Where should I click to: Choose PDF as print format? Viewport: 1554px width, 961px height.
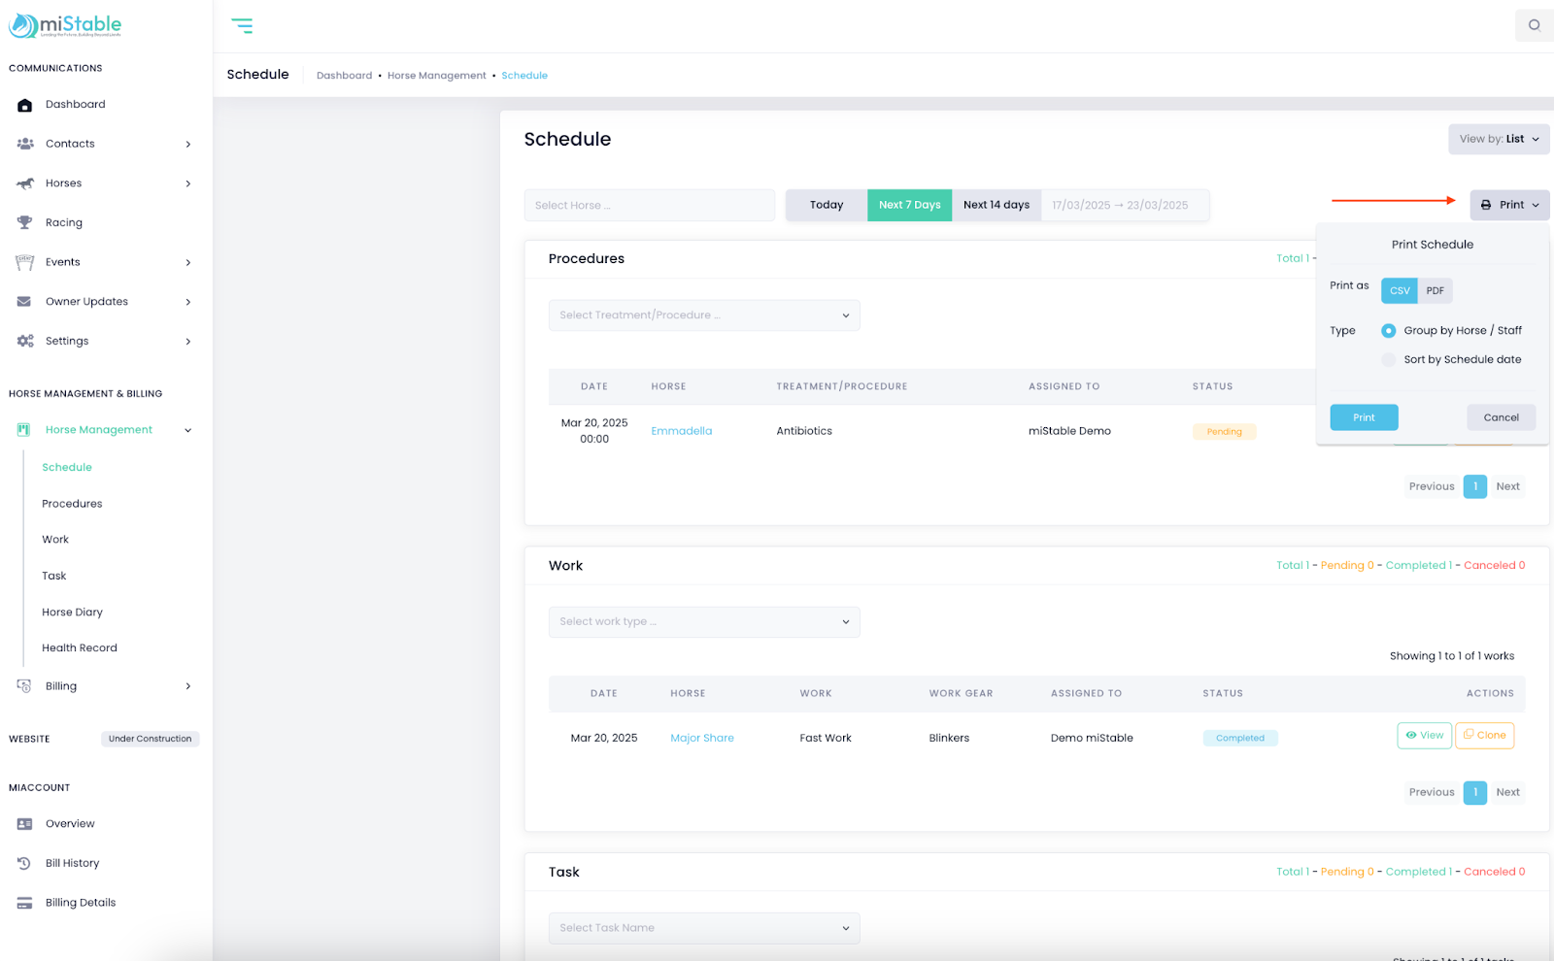pos(1435,290)
